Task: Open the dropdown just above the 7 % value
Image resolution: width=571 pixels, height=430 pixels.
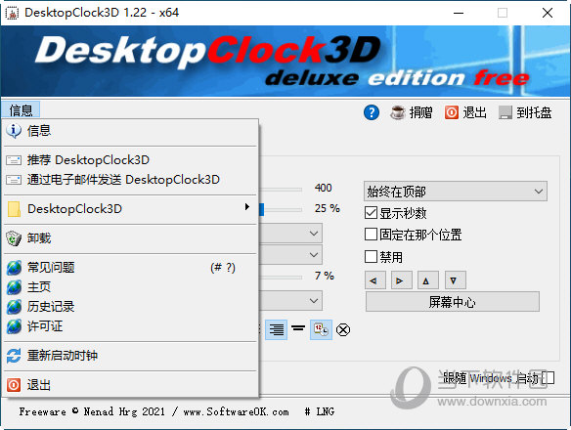Action: coord(290,255)
